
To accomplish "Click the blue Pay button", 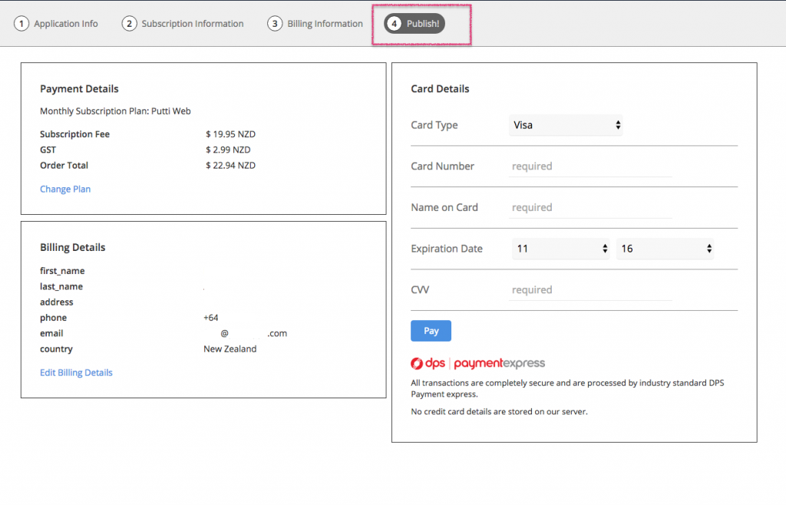I will click(431, 331).
